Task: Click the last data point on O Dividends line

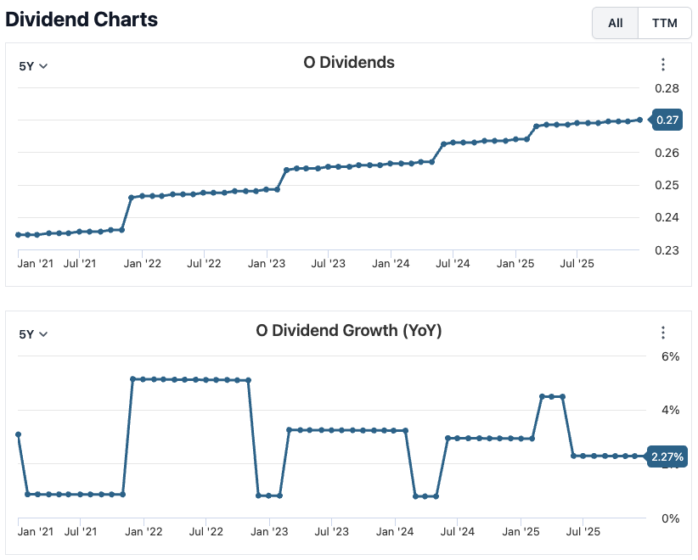Action: [x=639, y=120]
